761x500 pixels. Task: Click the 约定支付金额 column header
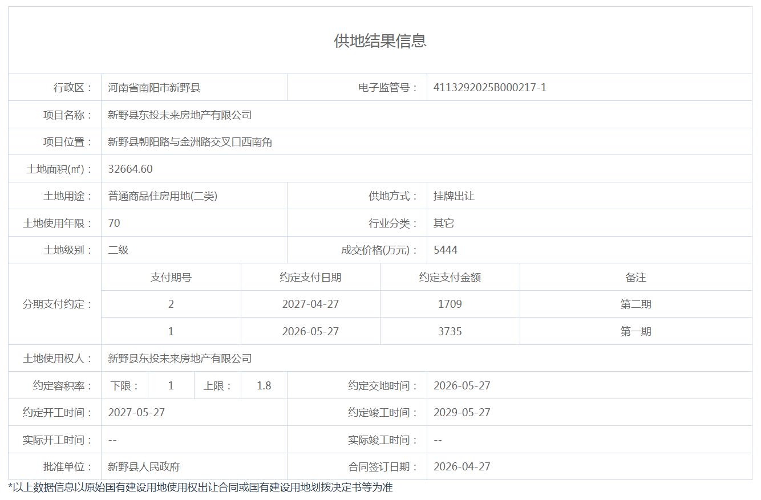click(x=450, y=278)
